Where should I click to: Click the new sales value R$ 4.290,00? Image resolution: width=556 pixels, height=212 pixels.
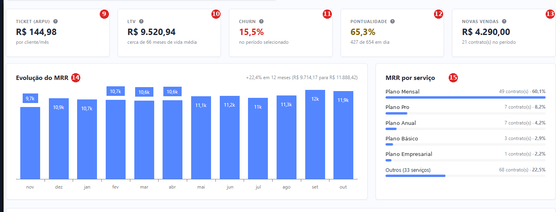click(486, 32)
